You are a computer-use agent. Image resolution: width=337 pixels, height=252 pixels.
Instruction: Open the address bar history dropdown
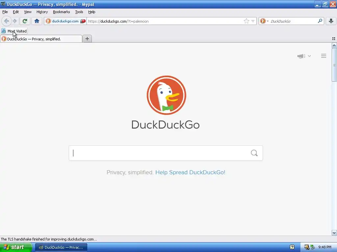[x=253, y=21]
